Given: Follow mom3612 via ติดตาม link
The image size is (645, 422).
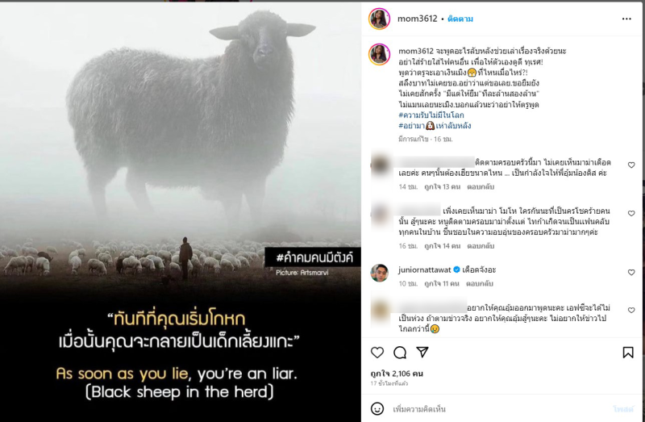Looking at the screenshot, I should point(460,19).
